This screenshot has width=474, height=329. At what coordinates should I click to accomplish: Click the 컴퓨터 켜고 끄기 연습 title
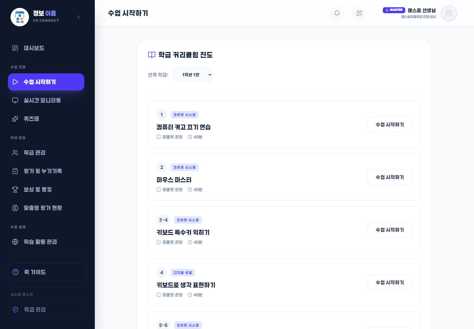pos(184,127)
